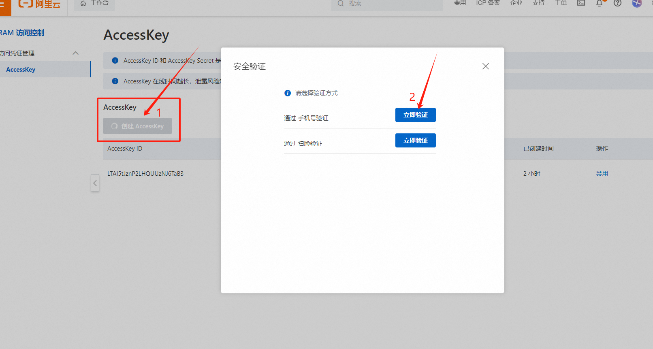The height and width of the screenshot is (349, 653).
Task: Click the info icon beside 请选择验证方式
Action: (x=288, y=93)
